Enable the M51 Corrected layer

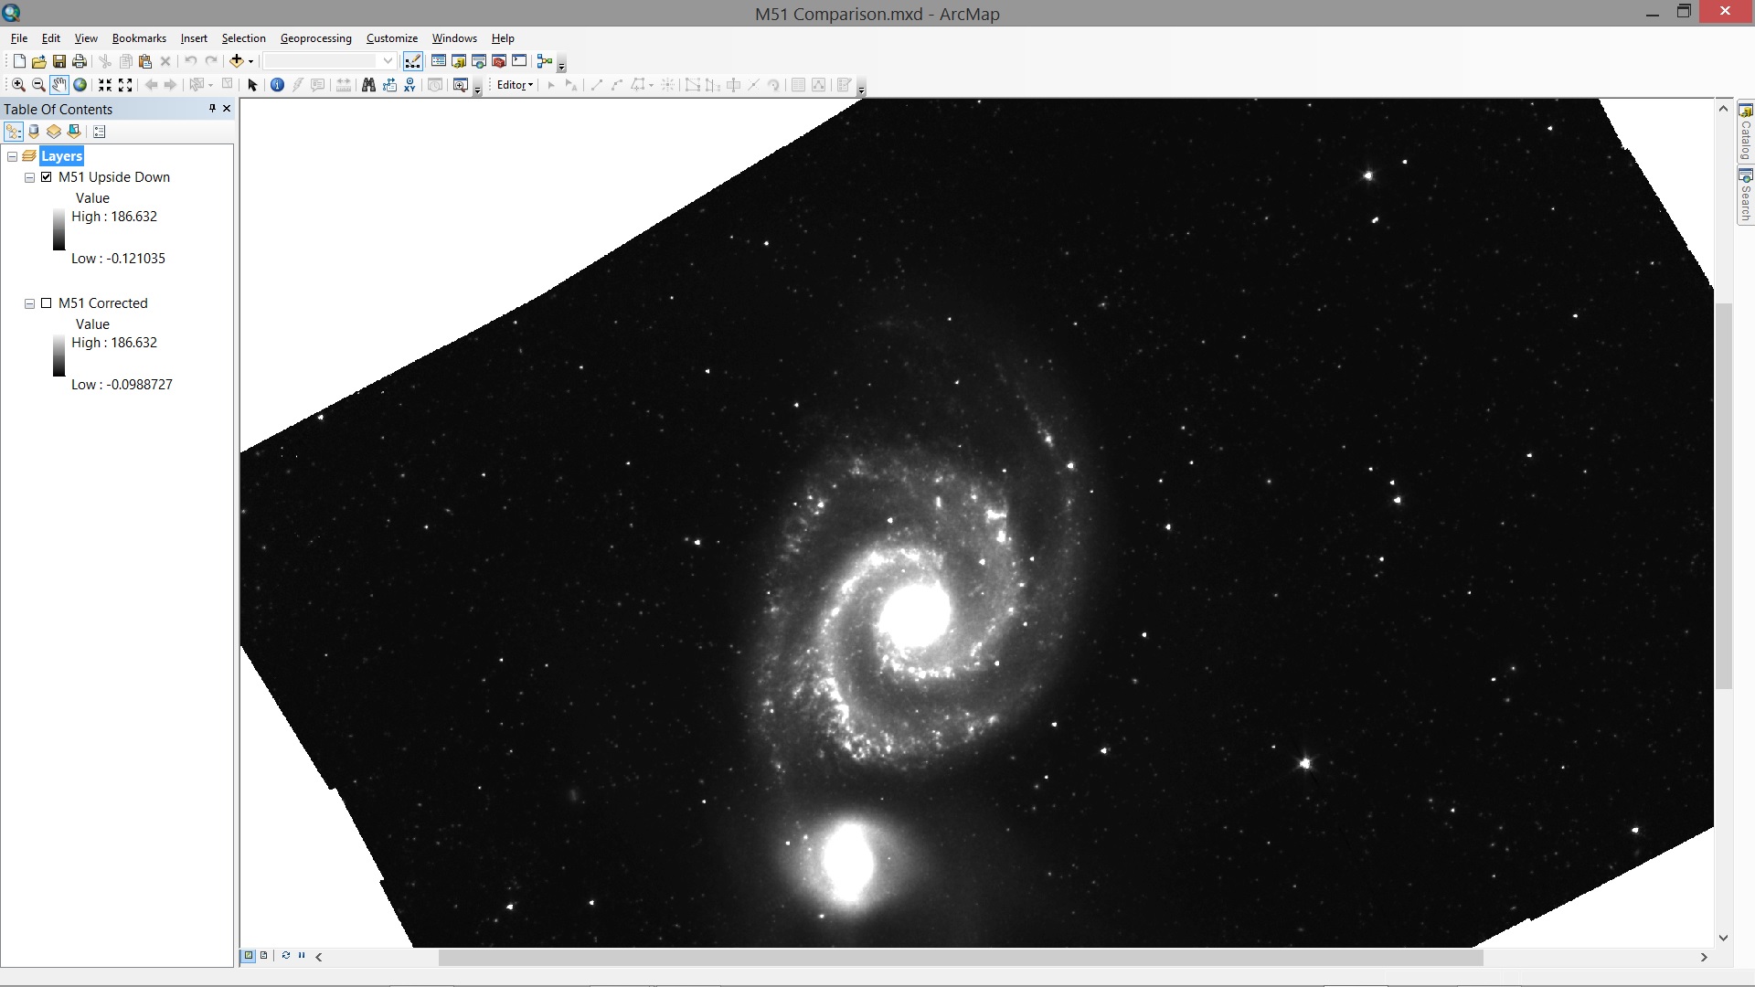[47, 302]
